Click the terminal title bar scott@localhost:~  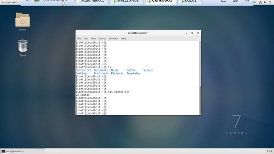point(138,33)
